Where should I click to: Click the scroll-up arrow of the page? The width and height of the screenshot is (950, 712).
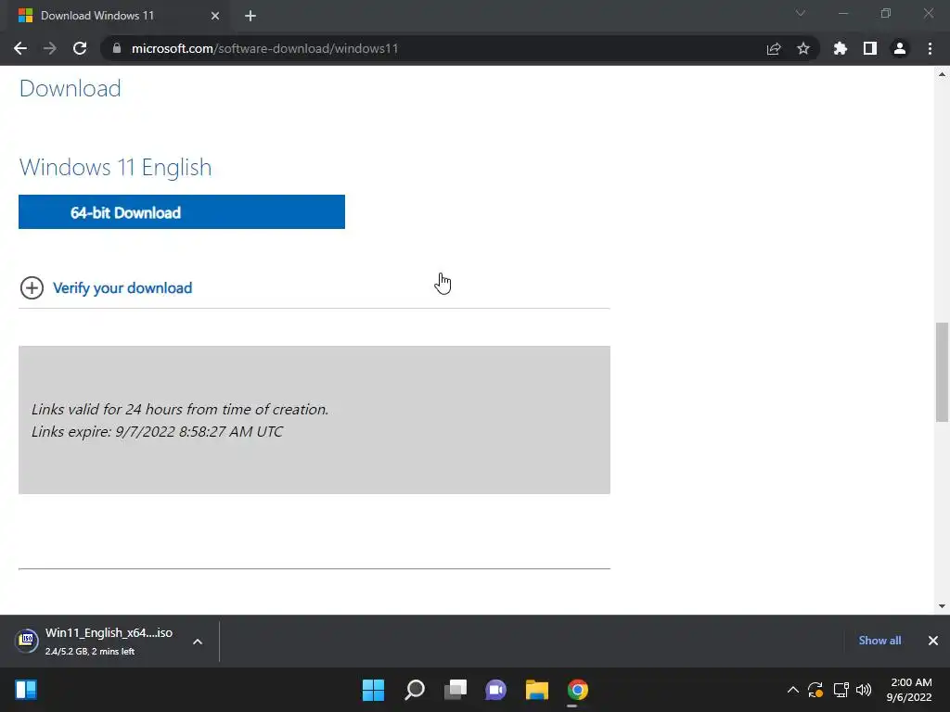click(942, 74)
